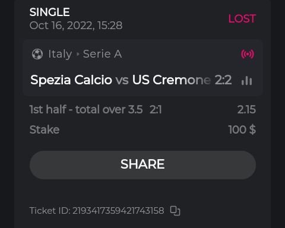Open the Spezia Calcio vs US Cremone match
The image size is (285, 228).
click(x=131, y=80)
